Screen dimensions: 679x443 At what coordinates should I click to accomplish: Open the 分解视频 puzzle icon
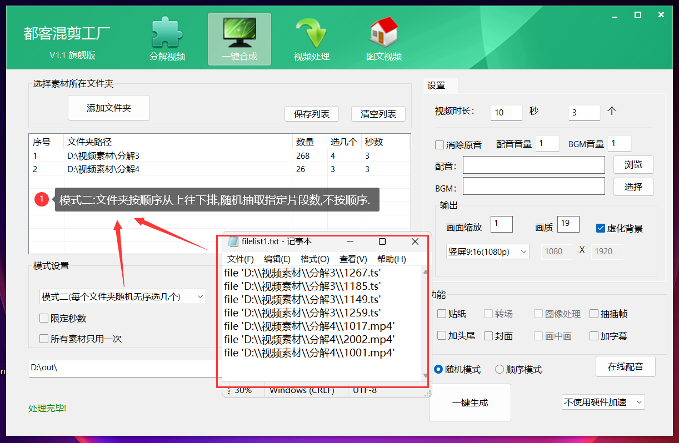click(167, 33)
